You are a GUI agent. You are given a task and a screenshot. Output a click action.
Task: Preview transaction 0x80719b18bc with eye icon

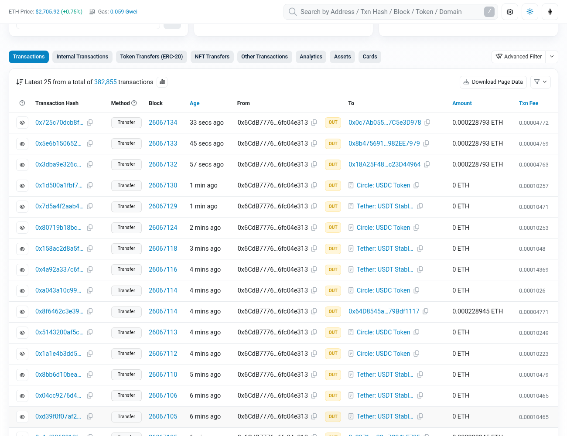click(x=22, y=228)
